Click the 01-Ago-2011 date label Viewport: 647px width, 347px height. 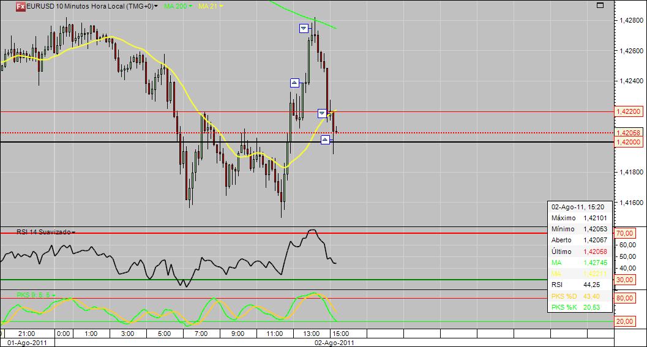(27, 343)
